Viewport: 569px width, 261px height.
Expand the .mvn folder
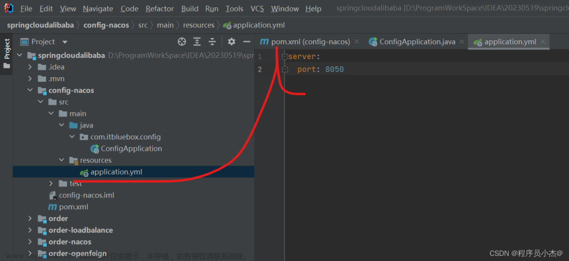tap(30, 78)
